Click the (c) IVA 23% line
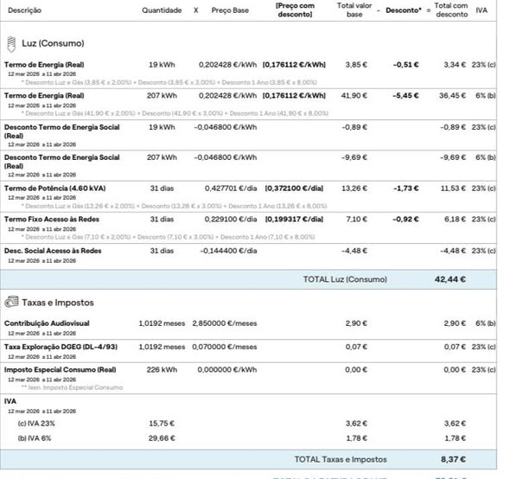Viewport: 510px width, 479px height. point(36,424)
